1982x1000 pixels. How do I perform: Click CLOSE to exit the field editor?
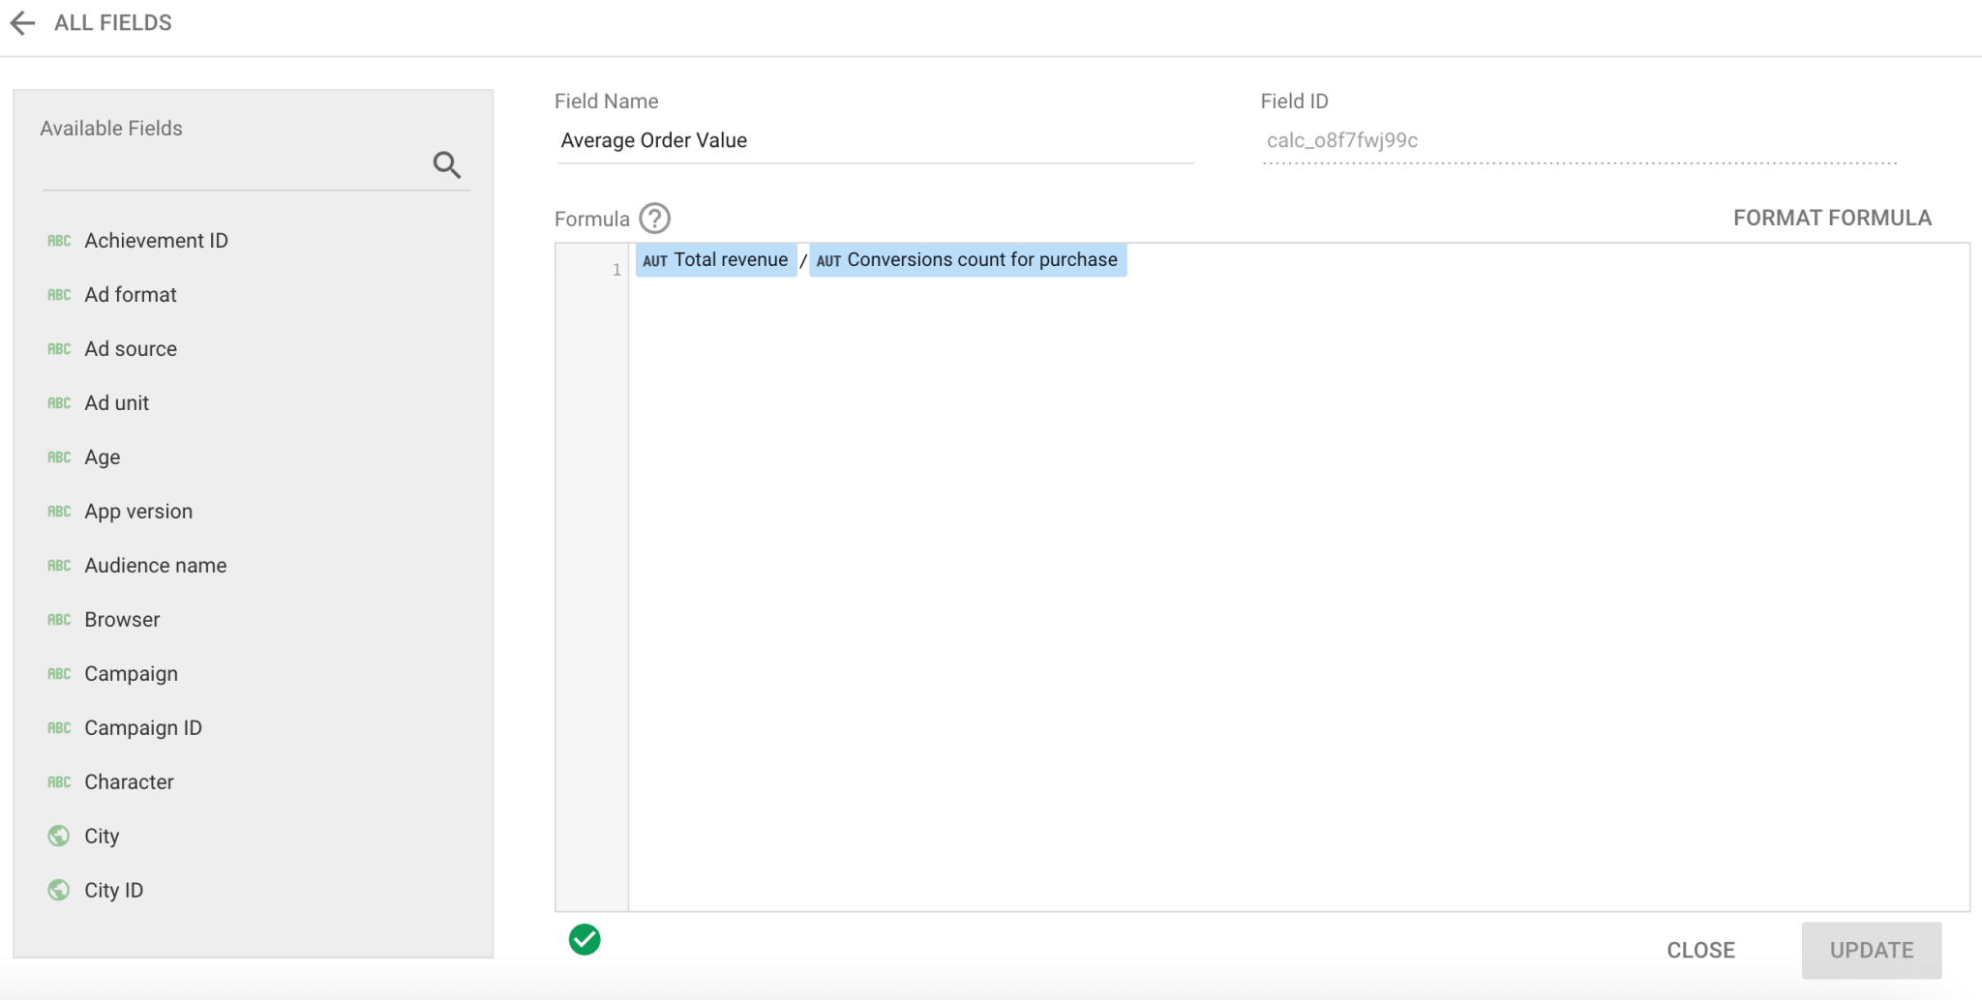click(1700, 950)
